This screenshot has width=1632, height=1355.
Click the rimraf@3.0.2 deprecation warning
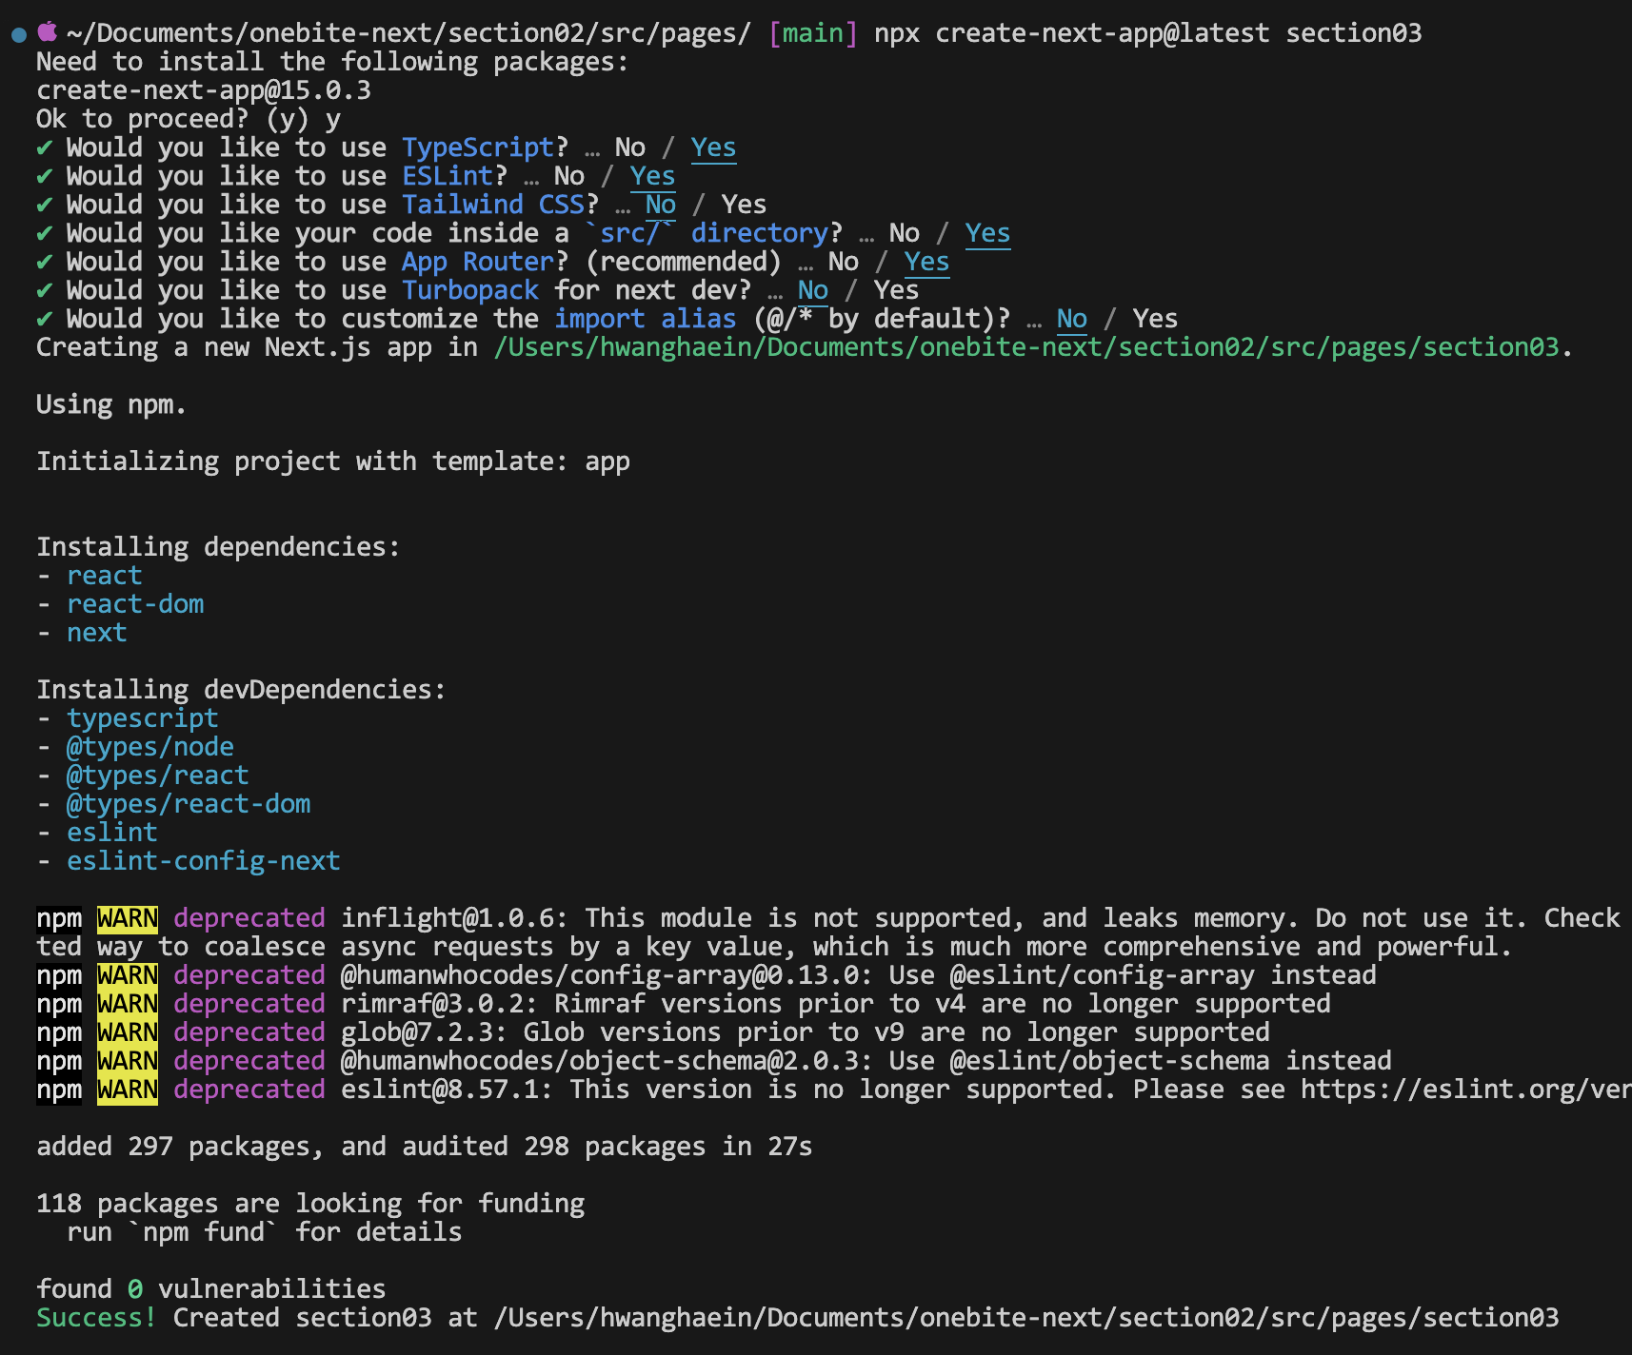coord(836,1005)
